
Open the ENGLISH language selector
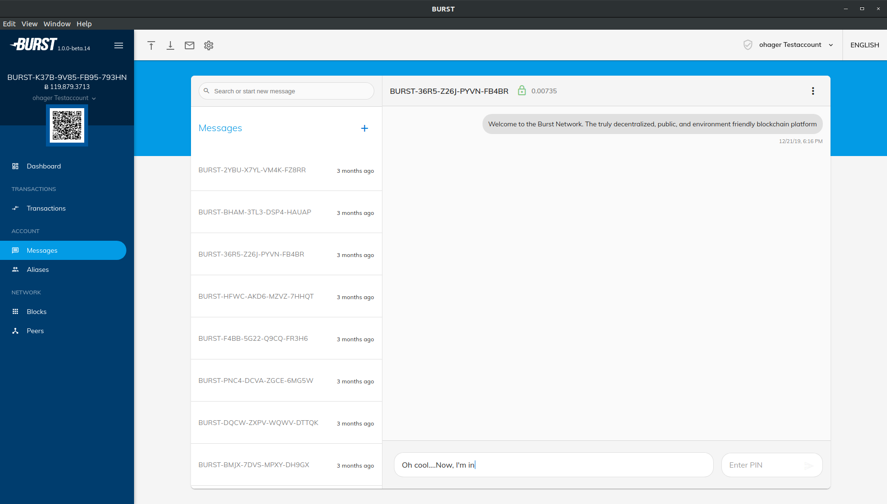click(x=865, y=45)
